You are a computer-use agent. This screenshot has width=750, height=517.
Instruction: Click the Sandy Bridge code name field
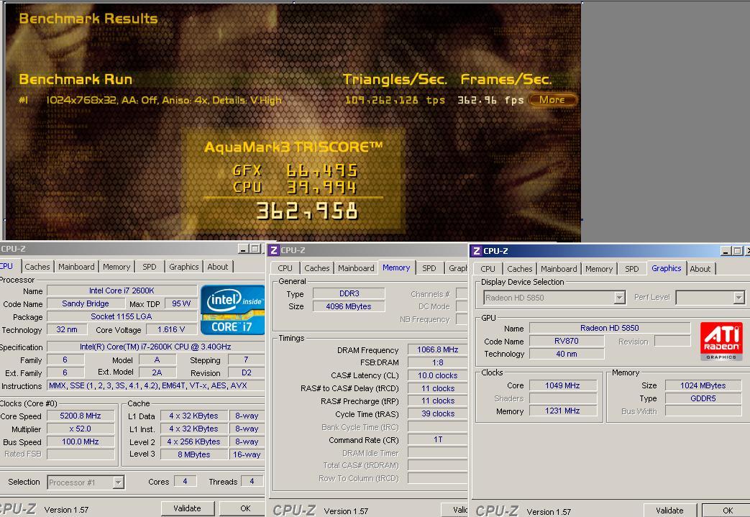pos(86,303)
